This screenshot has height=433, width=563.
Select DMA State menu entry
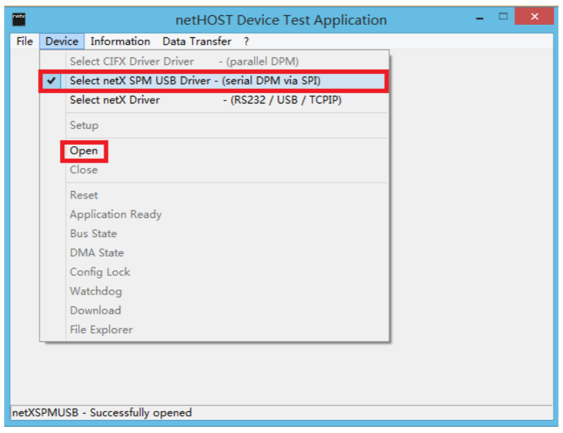click(x=214, y=253)
